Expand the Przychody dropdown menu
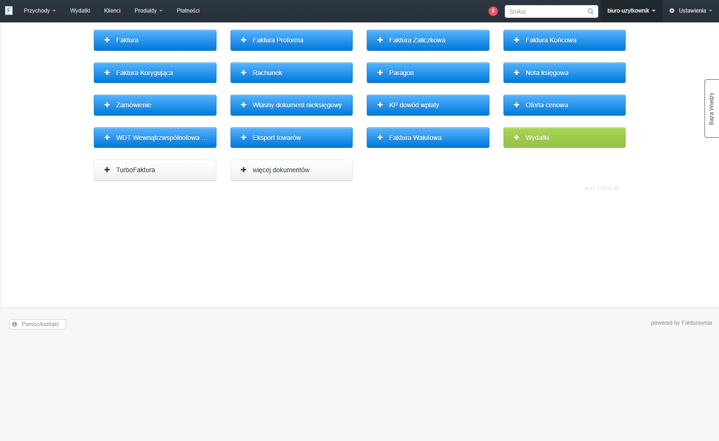This screenshot has width=719, height=441. point(40,11)
